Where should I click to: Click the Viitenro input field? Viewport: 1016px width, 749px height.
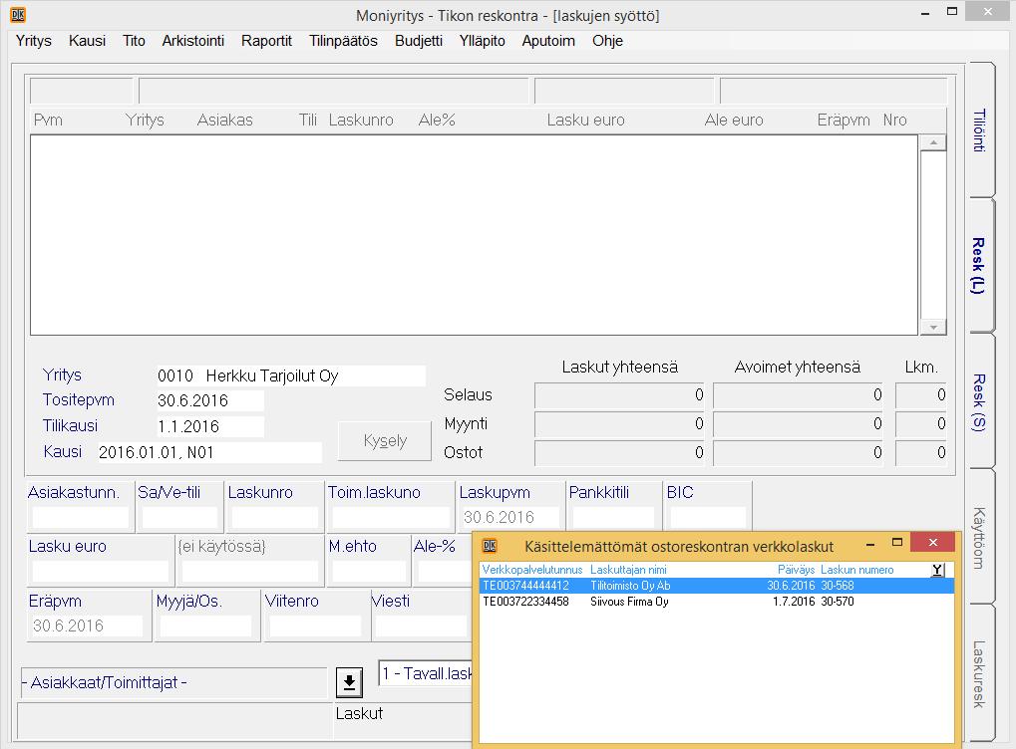(315, 626)
